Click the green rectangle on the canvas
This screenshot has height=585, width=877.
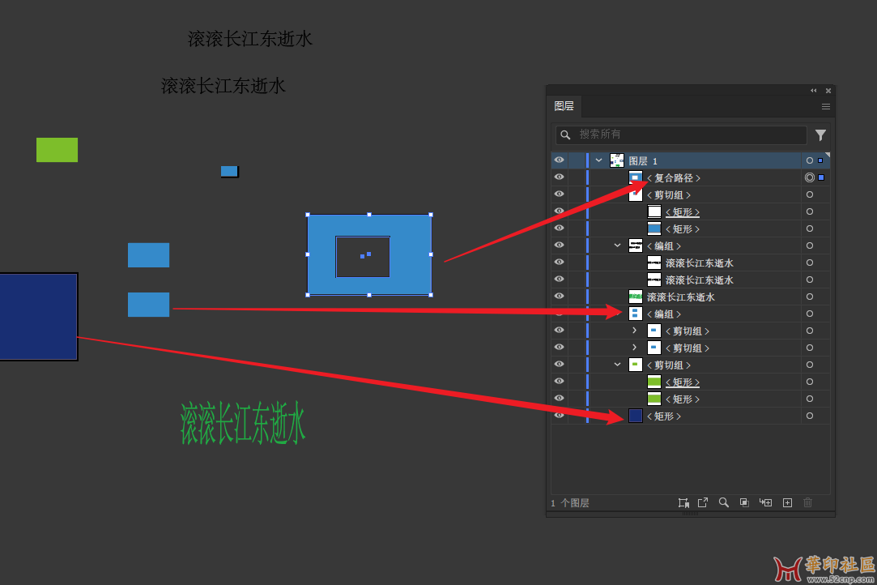pyautogui.click(x=57, y=150)
